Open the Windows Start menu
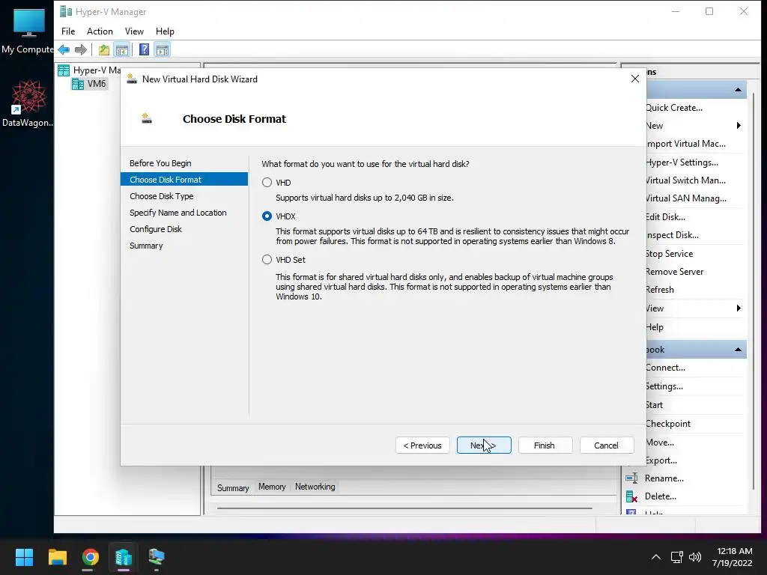Screen dimensions: 767x575 (x=24, y=557)
